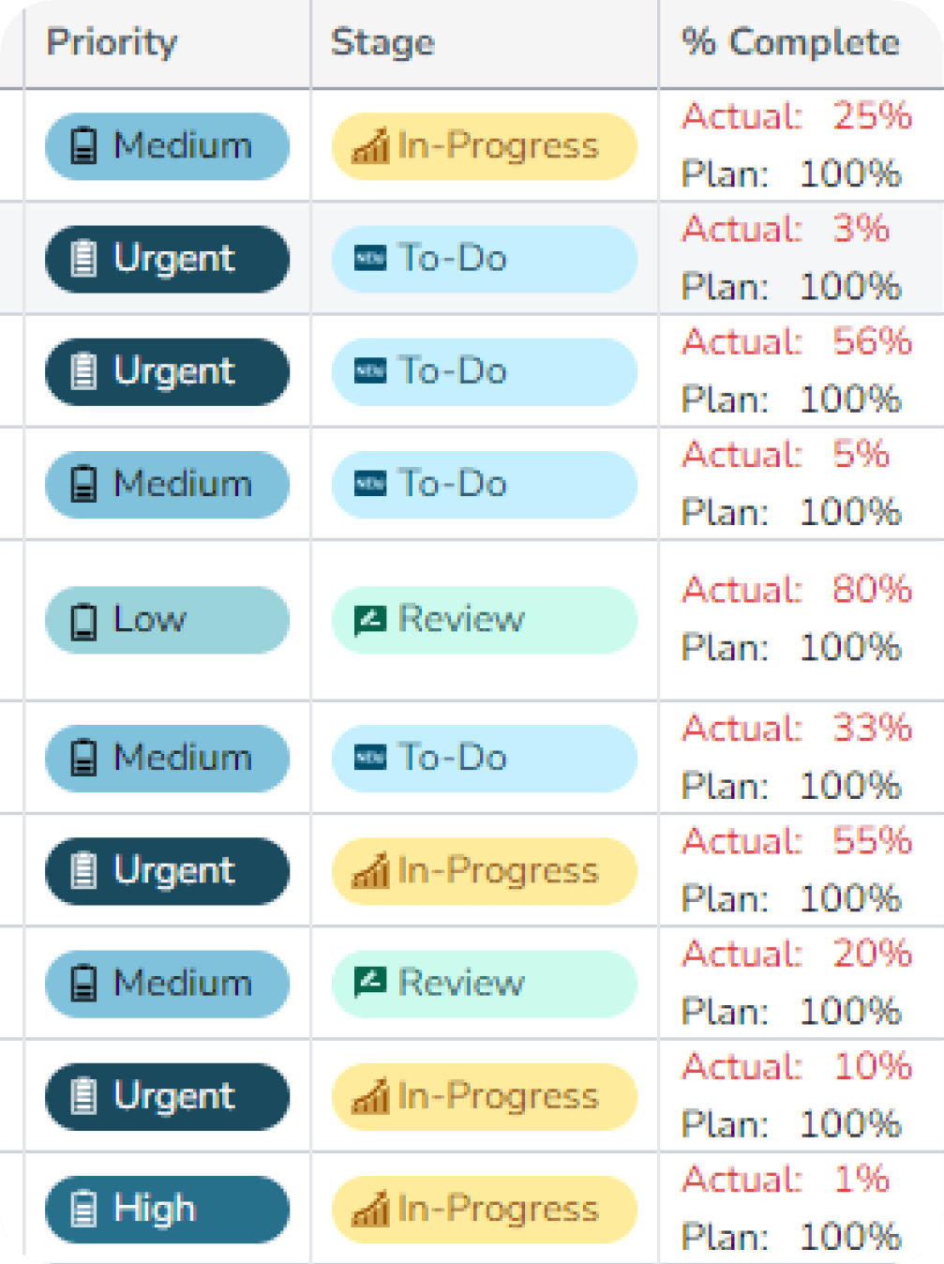Click the "Actual: 25%" completion value

click(797, 116)
